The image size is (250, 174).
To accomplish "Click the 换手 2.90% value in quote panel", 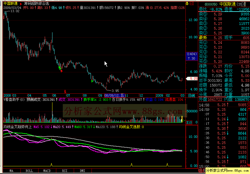I will coord(217,90).
